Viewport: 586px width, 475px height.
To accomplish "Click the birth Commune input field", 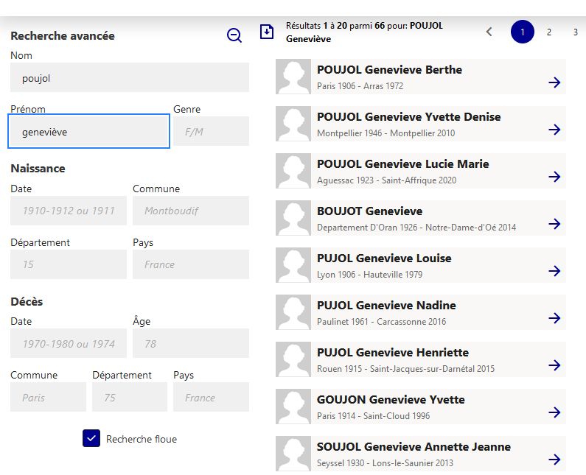I will click(x=190, y=211).
